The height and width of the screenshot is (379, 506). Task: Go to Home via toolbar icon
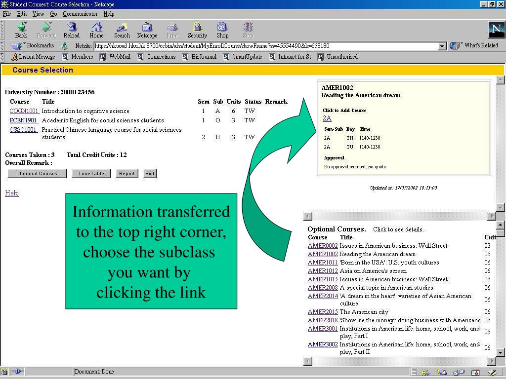click(x=96, y=30)
